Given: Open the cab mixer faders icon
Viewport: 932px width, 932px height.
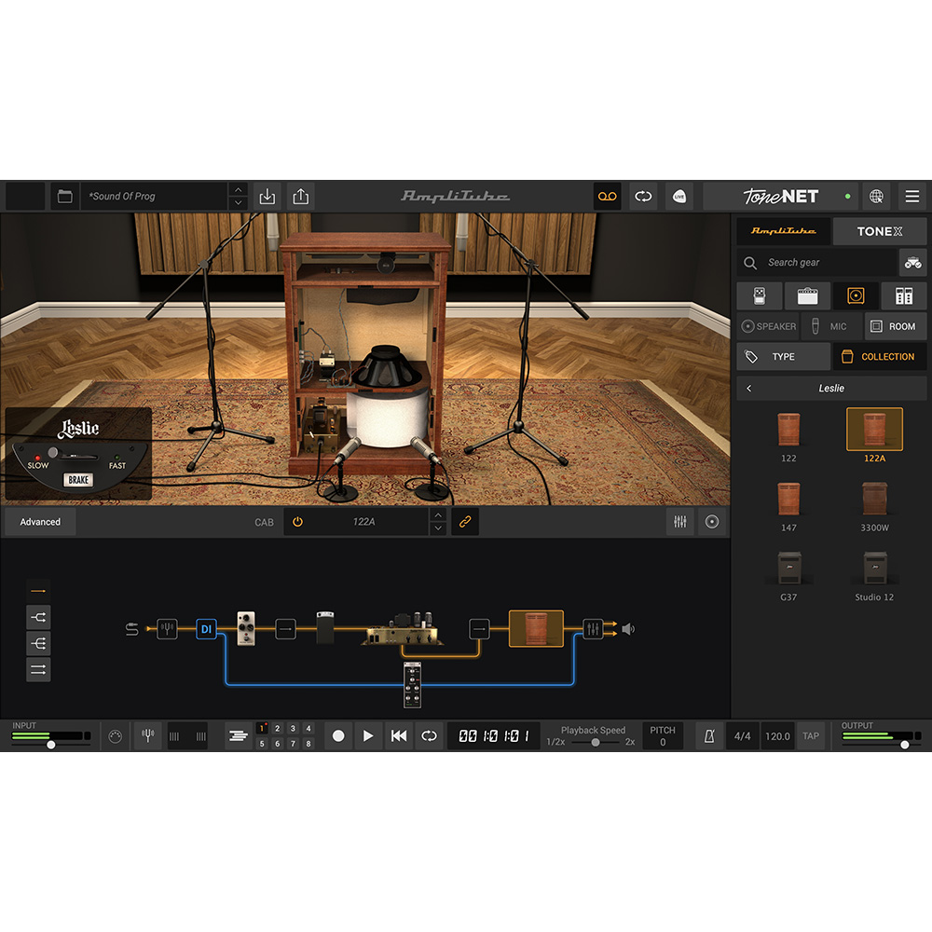Looking at the screenshot, I should click(x=679, y=522).
